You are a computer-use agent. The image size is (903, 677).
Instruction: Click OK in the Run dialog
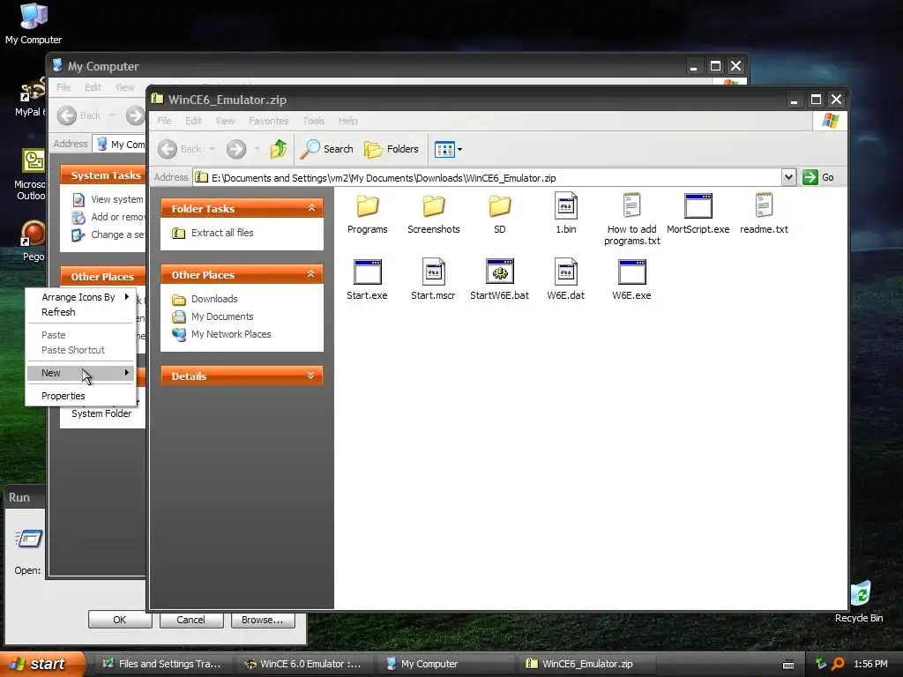click(x=120, y=620)
